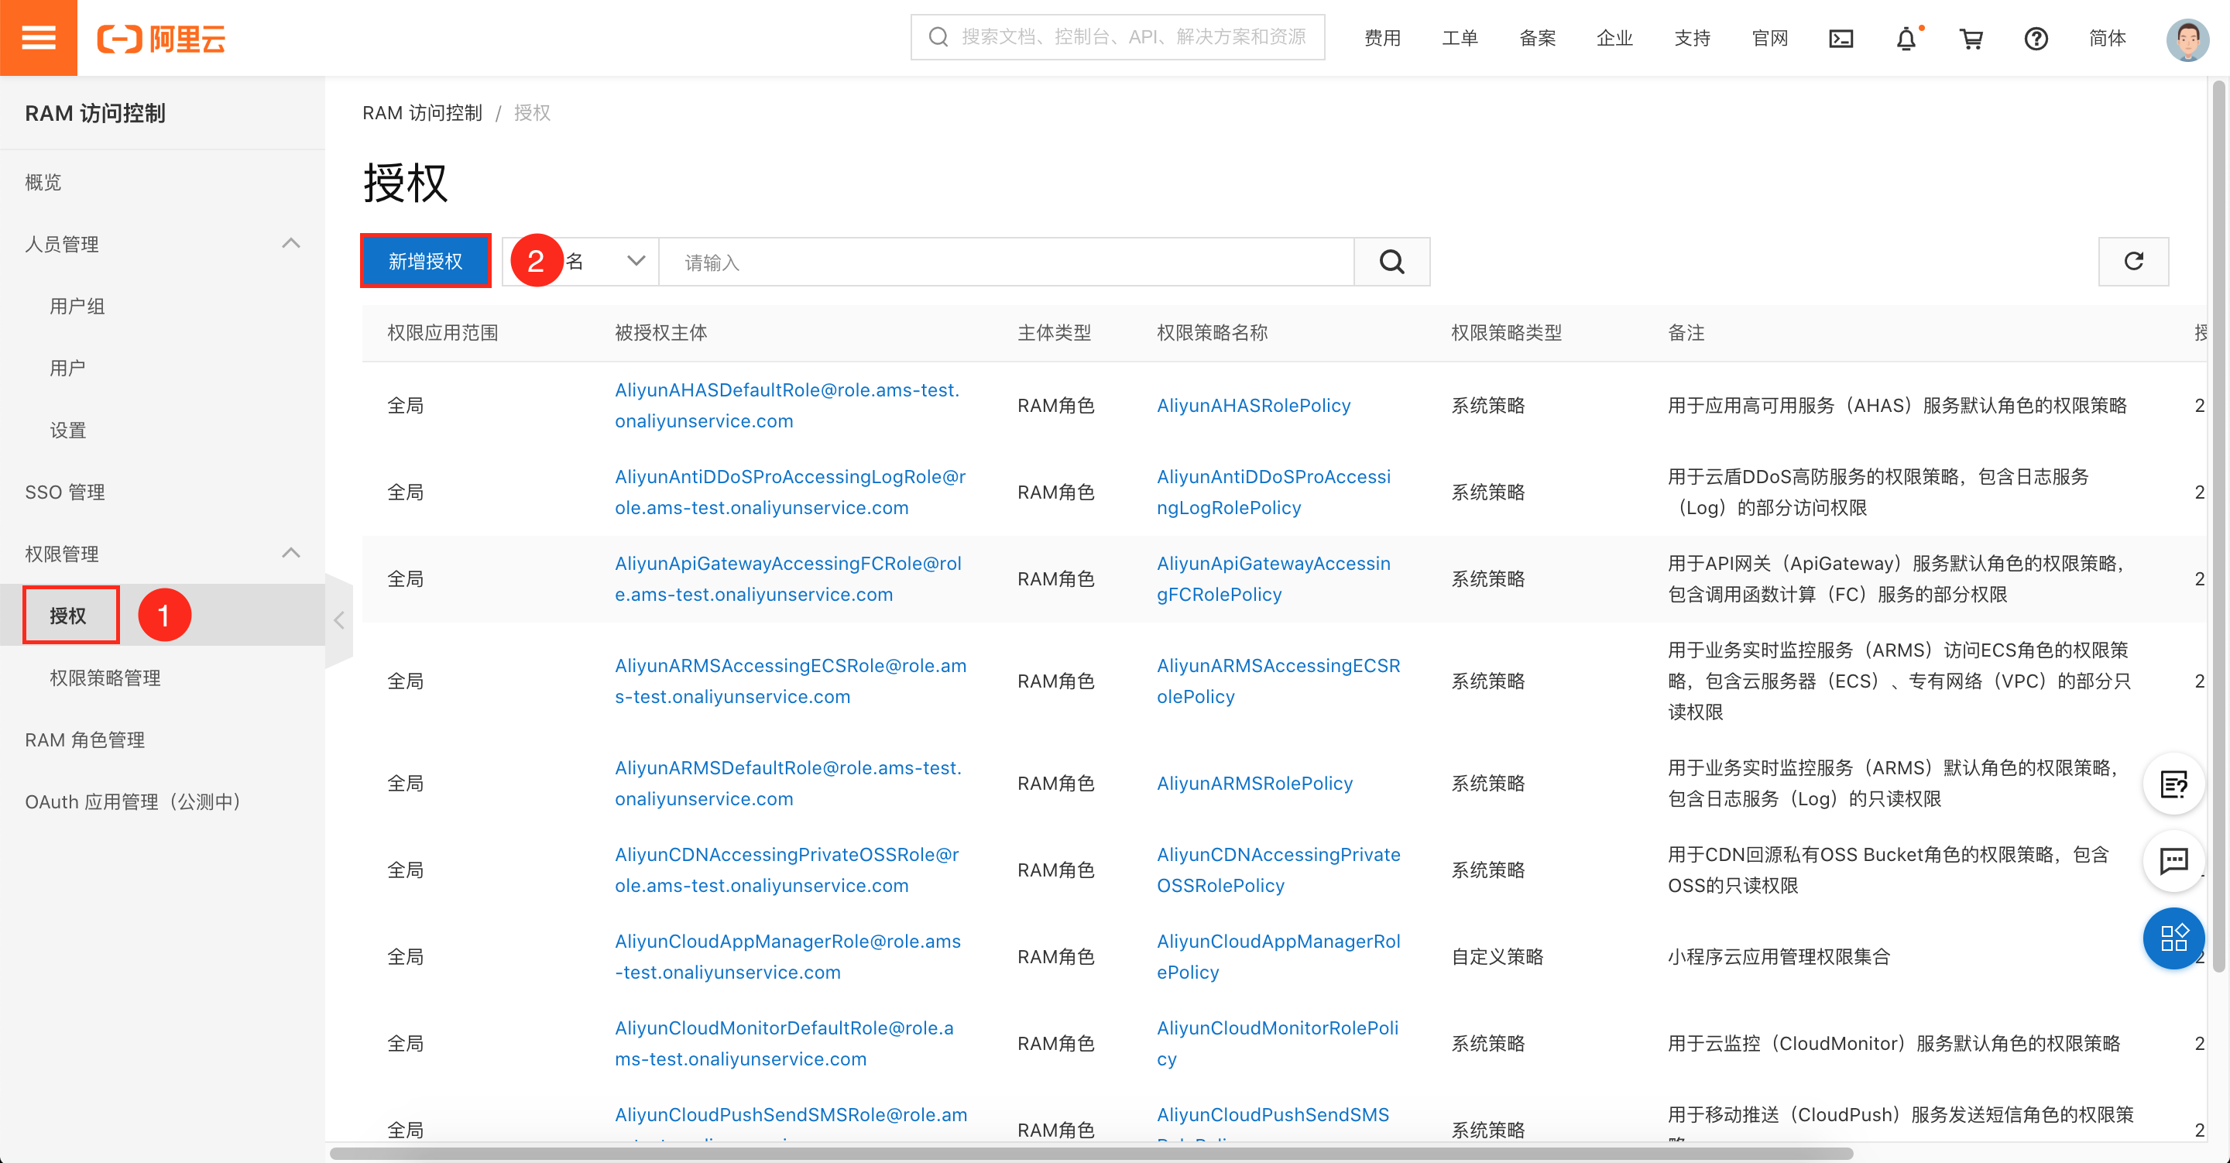Image resolution: width=2230 pixels, height=1163 pixels.
Task: Click the vertical page scrollbar
Action: pos(2218,527)
